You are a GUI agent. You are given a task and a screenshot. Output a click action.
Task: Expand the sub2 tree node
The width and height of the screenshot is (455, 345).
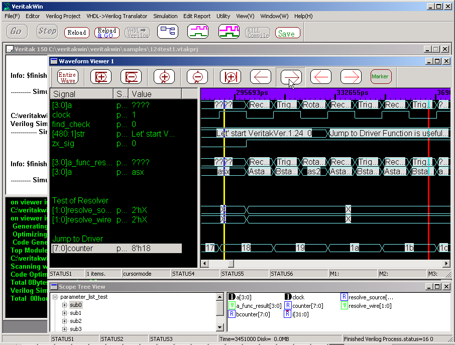(64, 321)
